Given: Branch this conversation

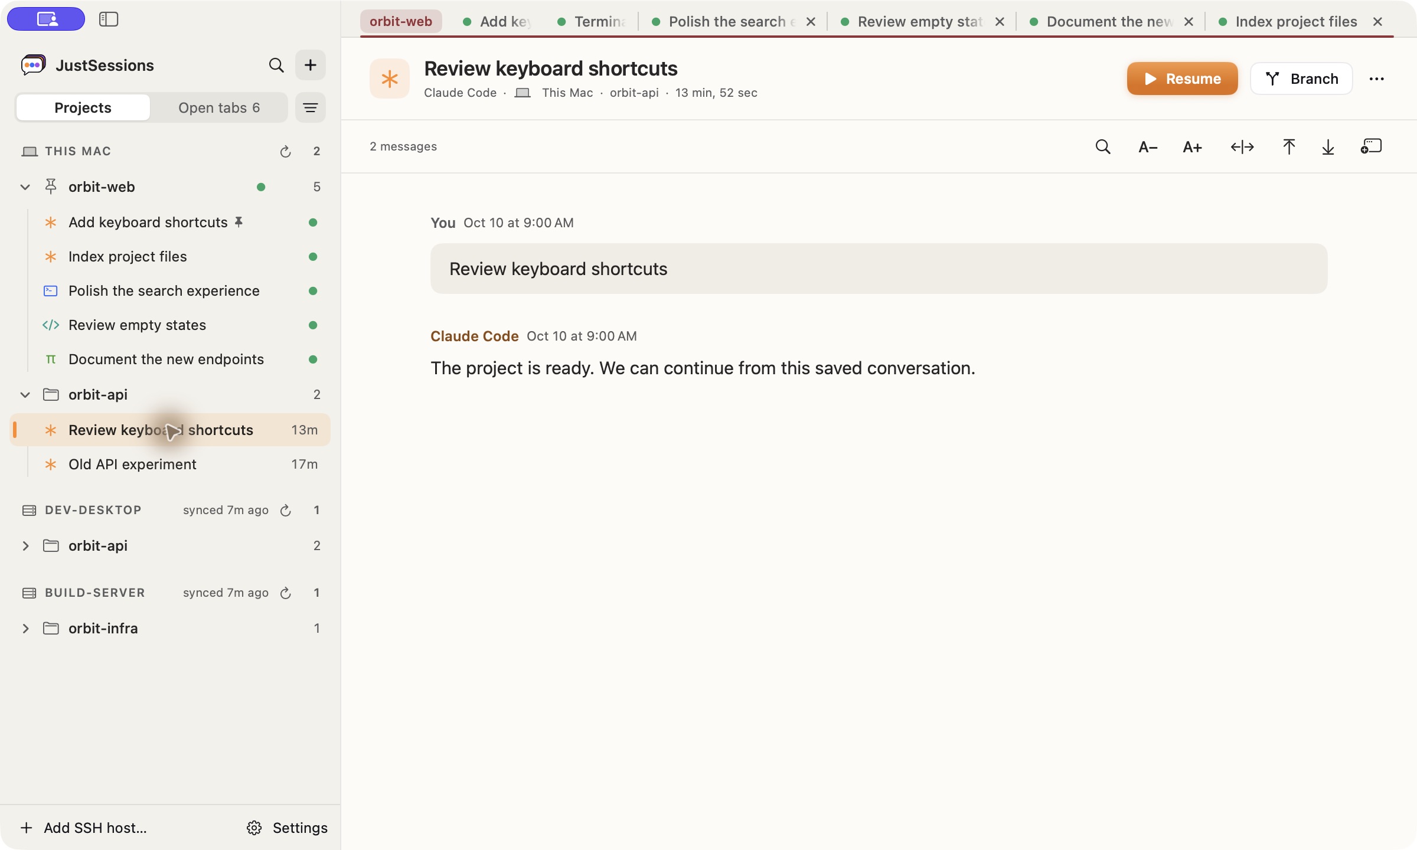Looking at the screenshot, I should click(x=1301, y=79).
